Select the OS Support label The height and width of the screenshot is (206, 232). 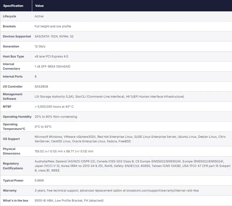coord(11,139)
